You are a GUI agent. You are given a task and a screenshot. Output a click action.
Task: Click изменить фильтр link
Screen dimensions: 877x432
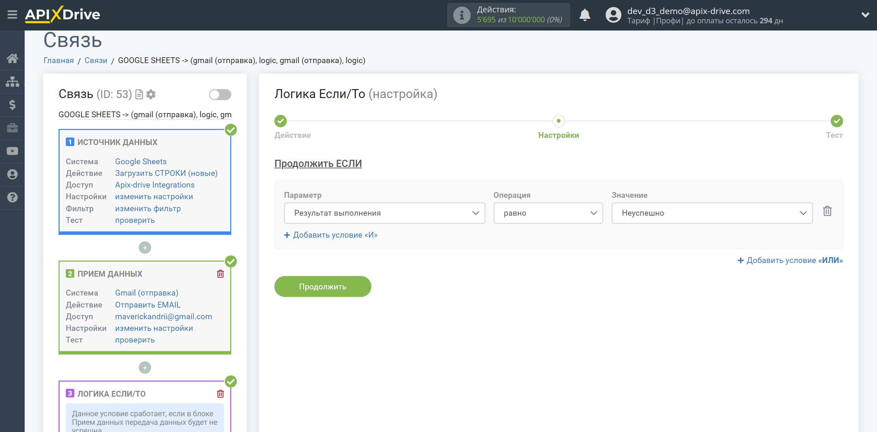coord(148,208)
